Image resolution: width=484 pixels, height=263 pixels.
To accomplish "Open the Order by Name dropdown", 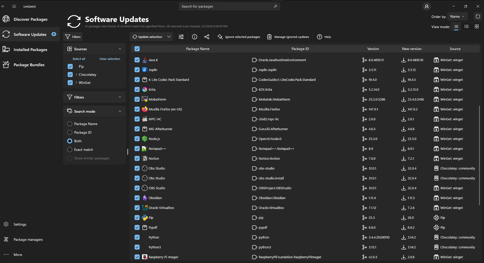I will click(457, 16).
